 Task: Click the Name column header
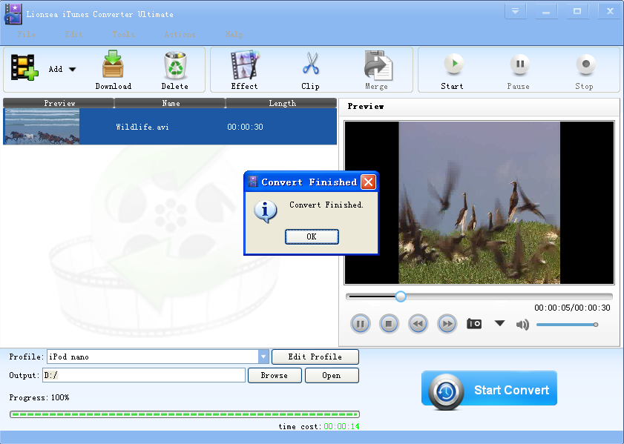click(x=171, y=103)
